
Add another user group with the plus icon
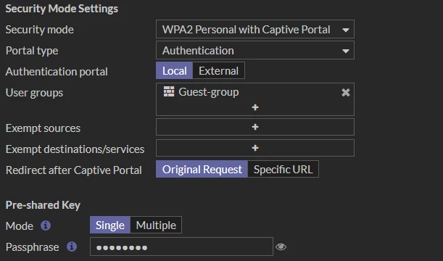[255, 107]
